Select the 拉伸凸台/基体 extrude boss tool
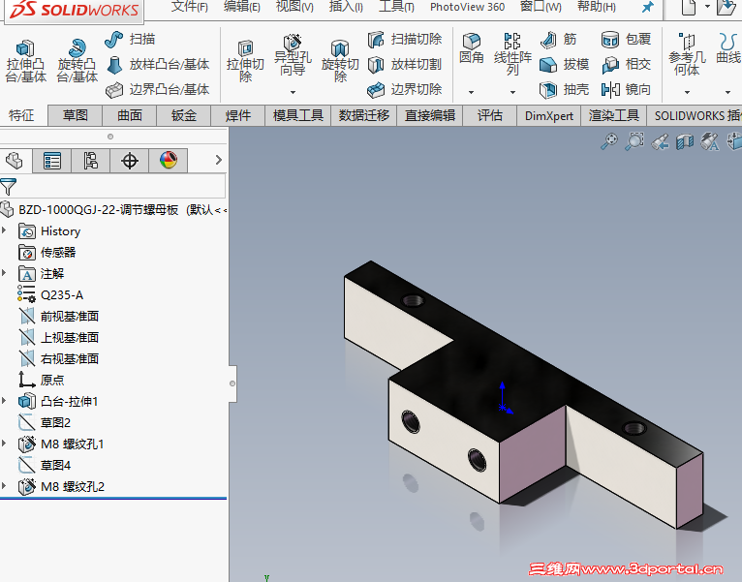This screenshot has height=582, width=742. pos(25,62)
